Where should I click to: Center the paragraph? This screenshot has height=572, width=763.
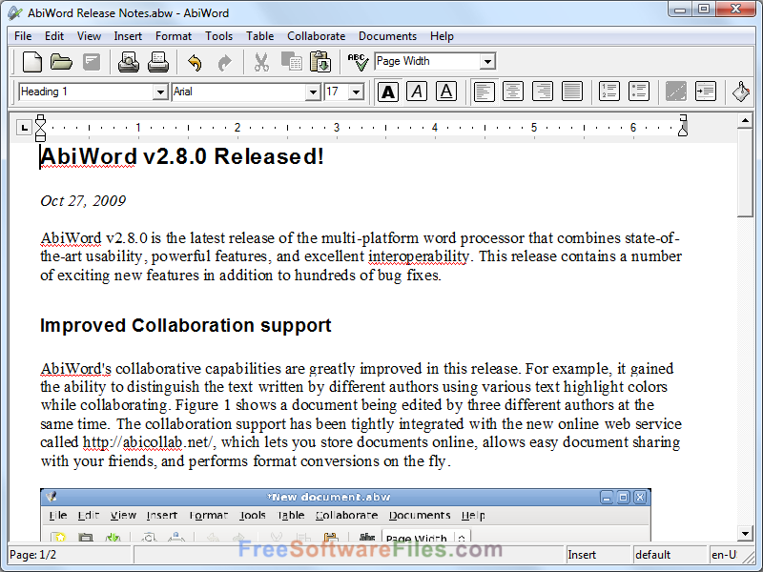point(513,92)
